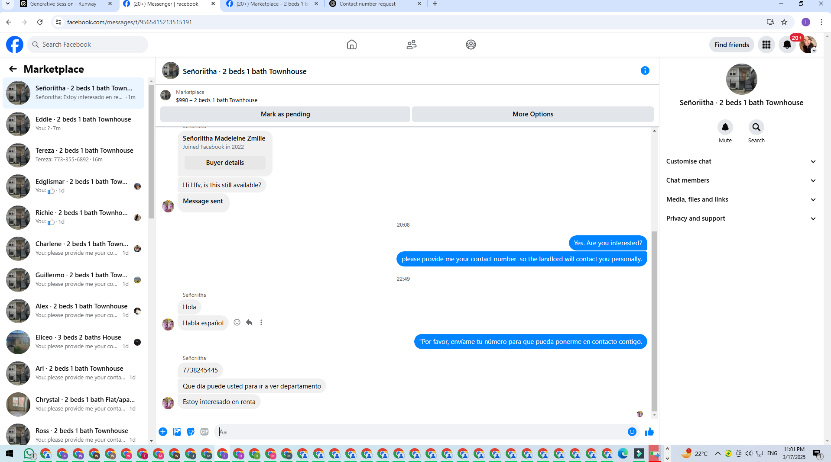Open the Groups icon in top navigation
Image resolution: width=831 pixels, height=462 pixels.
(x=471, y=45)
